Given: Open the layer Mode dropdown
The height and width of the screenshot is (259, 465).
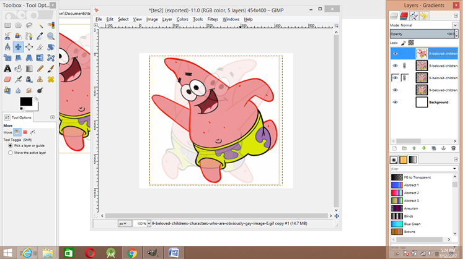Looking at the screenshot, I should (454, 25).
